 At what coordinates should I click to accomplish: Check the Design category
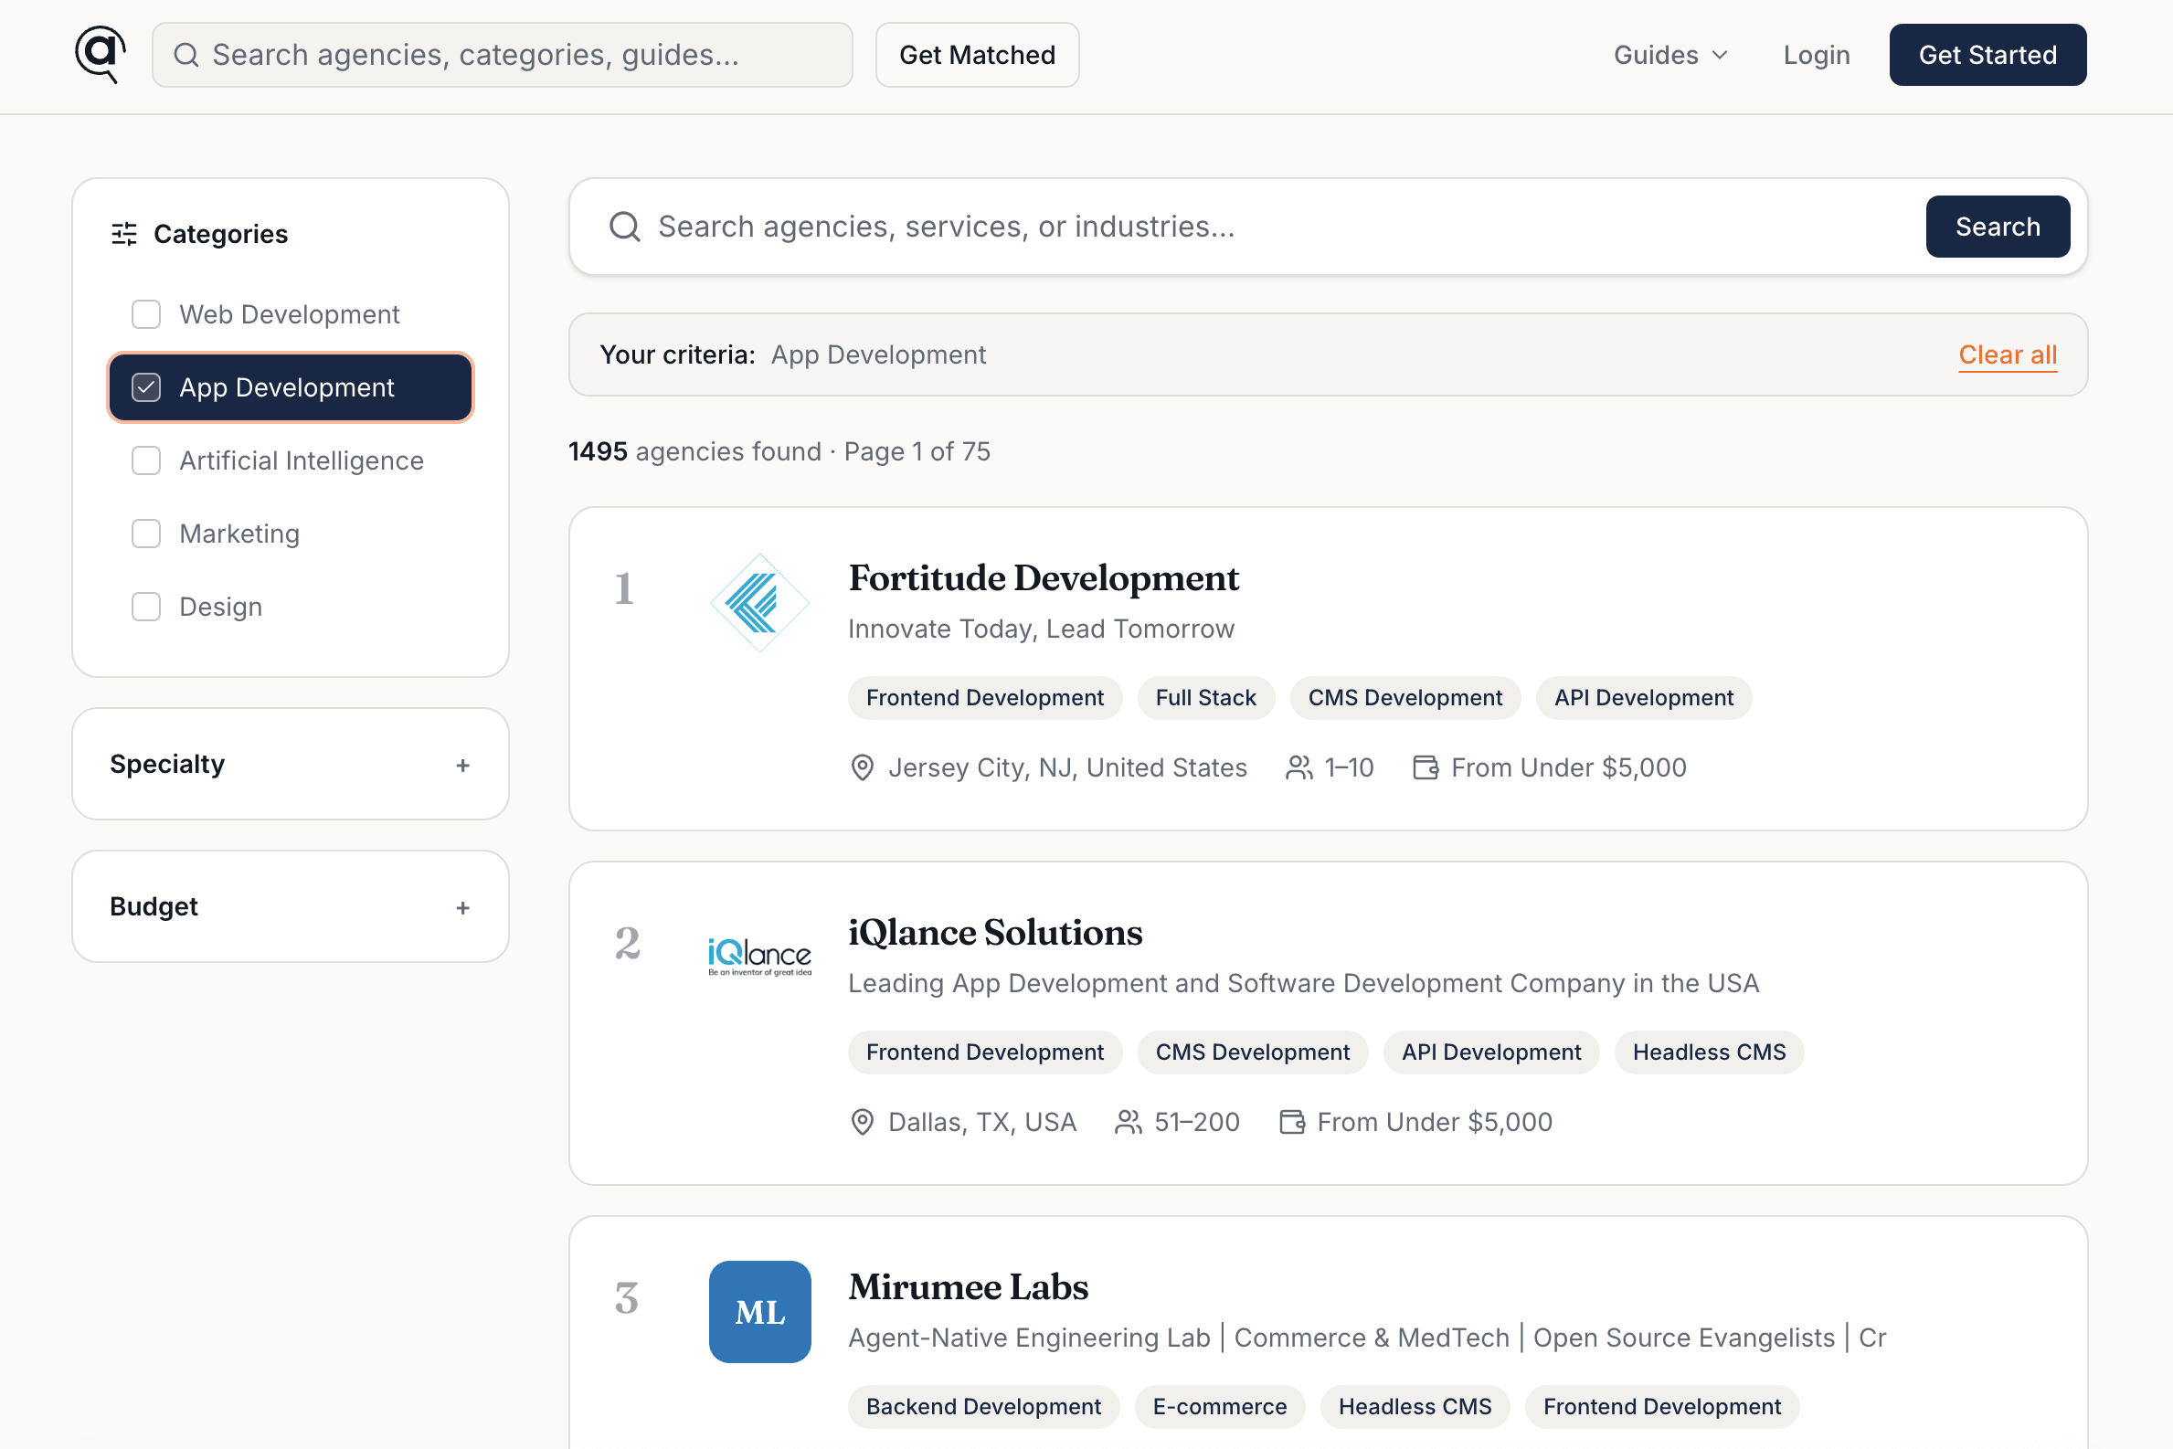point(146,607)
